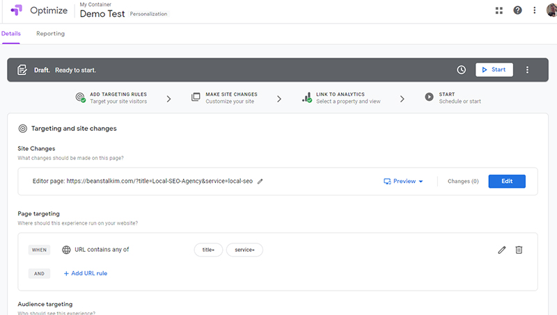
Task: Select the title= chip
Action: point(208,250)
